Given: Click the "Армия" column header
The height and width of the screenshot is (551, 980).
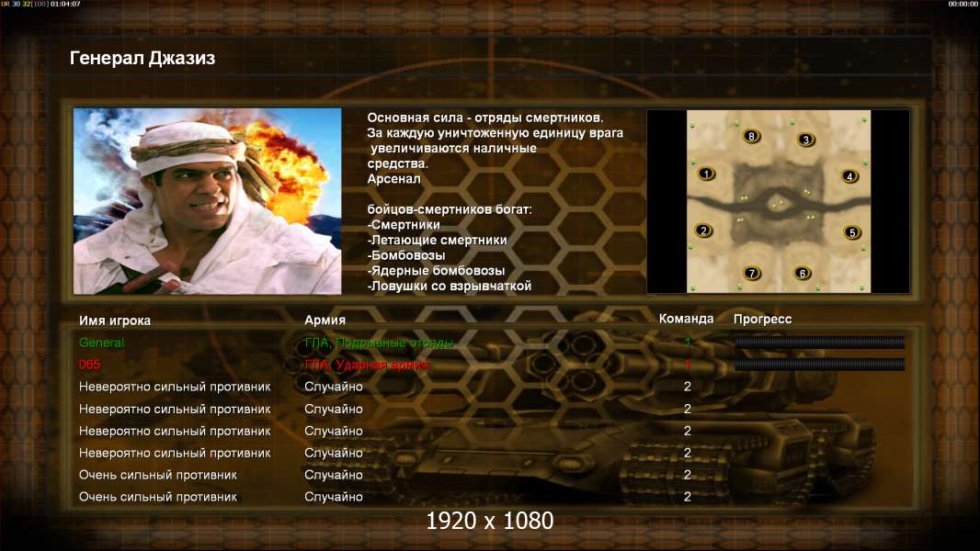Looking at the screenshot, I should click(325, 320).
